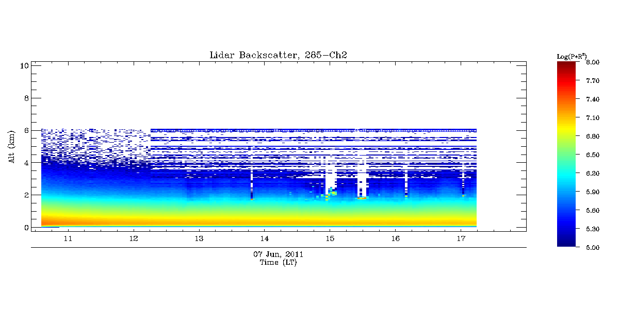This screenshot has height=309, width=619.
Task: Click the x-axis tick label "13"
Action: (x=199, y=238)
